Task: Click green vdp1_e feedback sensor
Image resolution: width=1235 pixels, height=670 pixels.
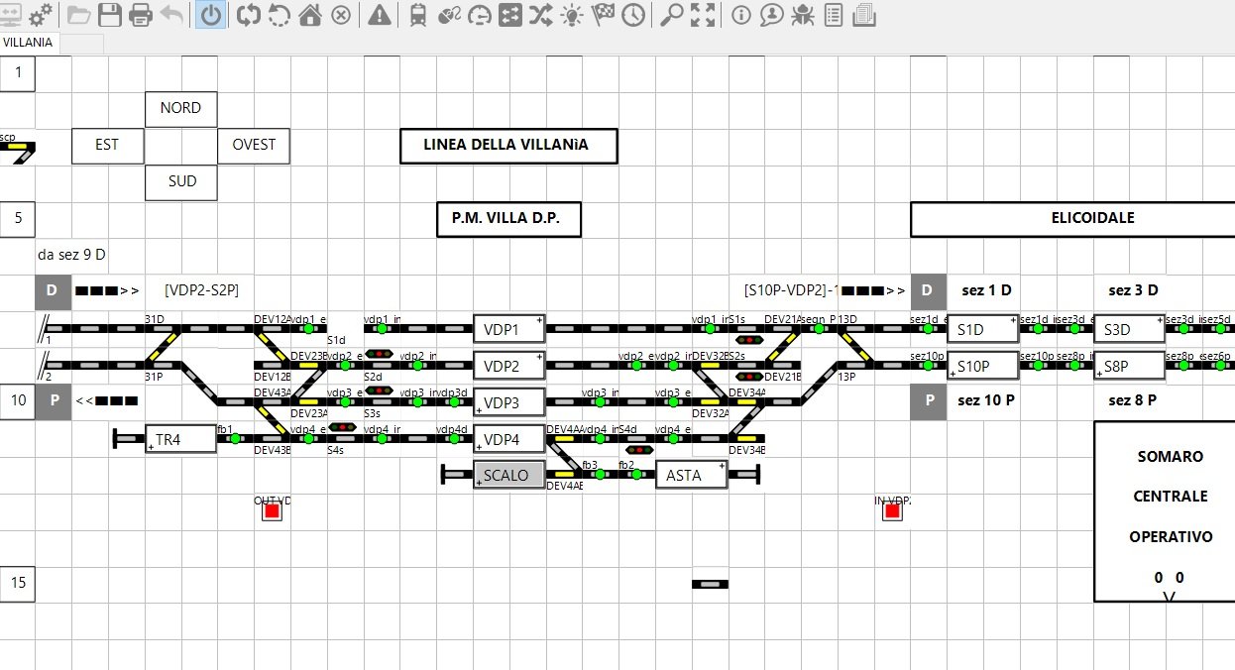Action: tap(308, 328)
